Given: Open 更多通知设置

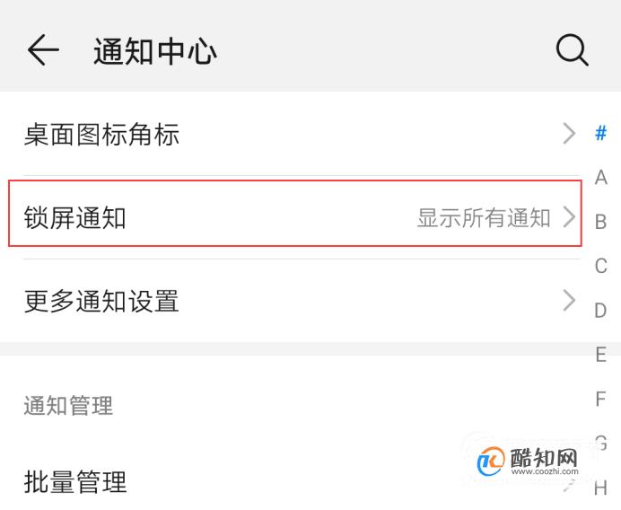Looking at the screenshot, I should point(302,301).
